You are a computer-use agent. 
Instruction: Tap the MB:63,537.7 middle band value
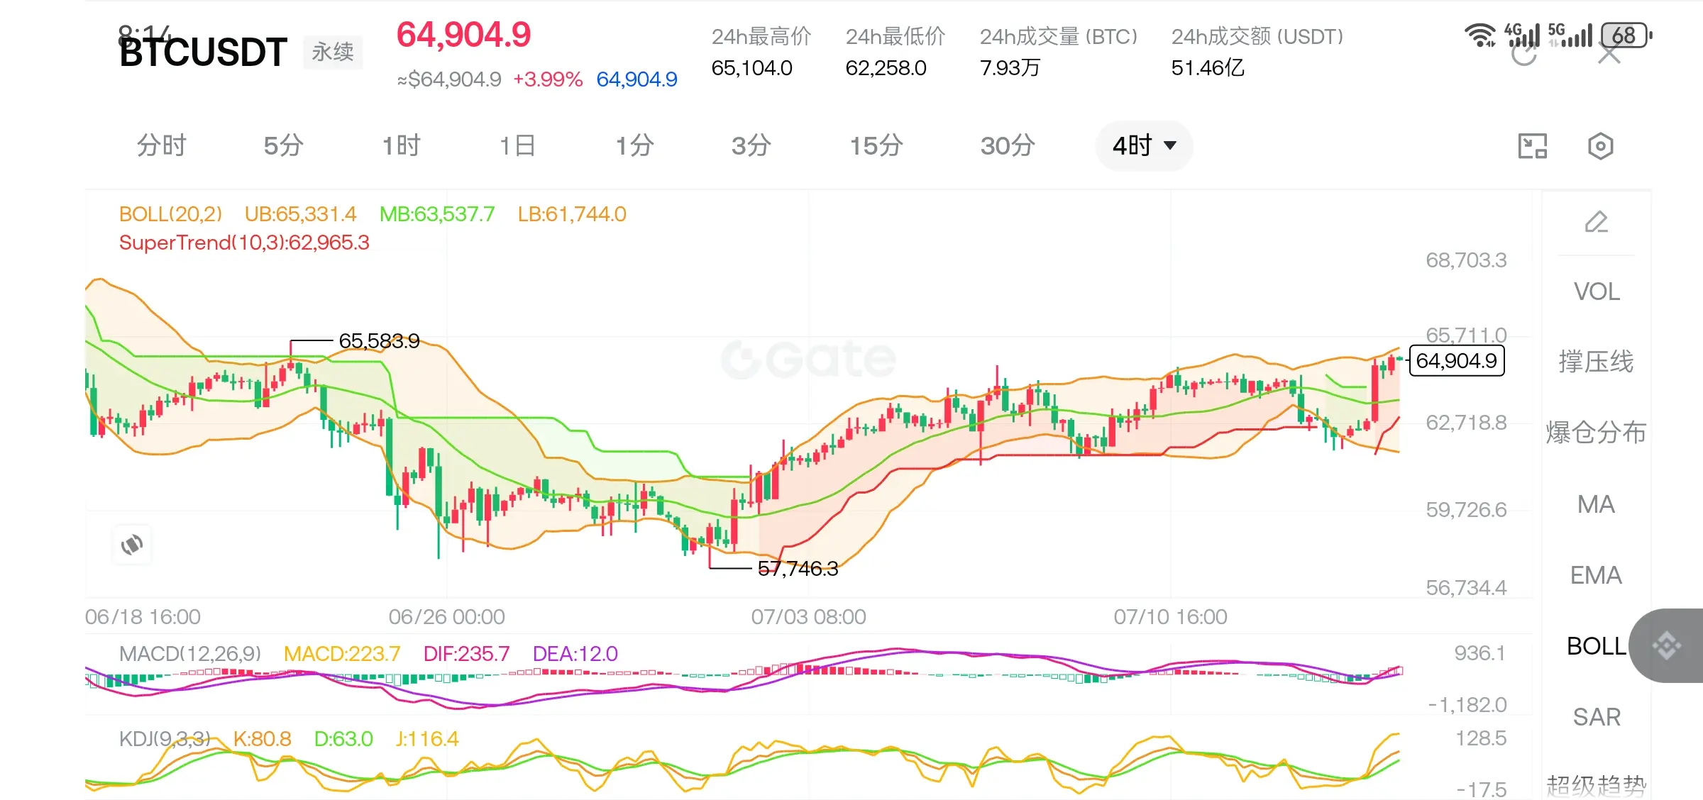[x=436, y=214]
